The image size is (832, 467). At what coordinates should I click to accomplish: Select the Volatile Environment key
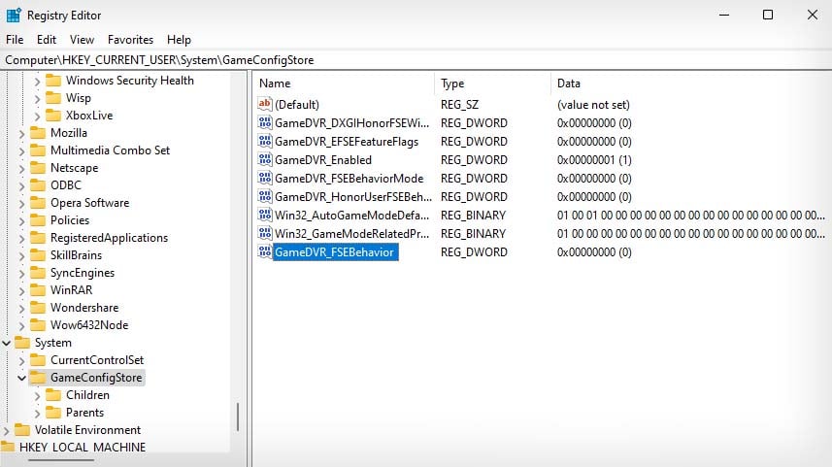tap(87, 430)
